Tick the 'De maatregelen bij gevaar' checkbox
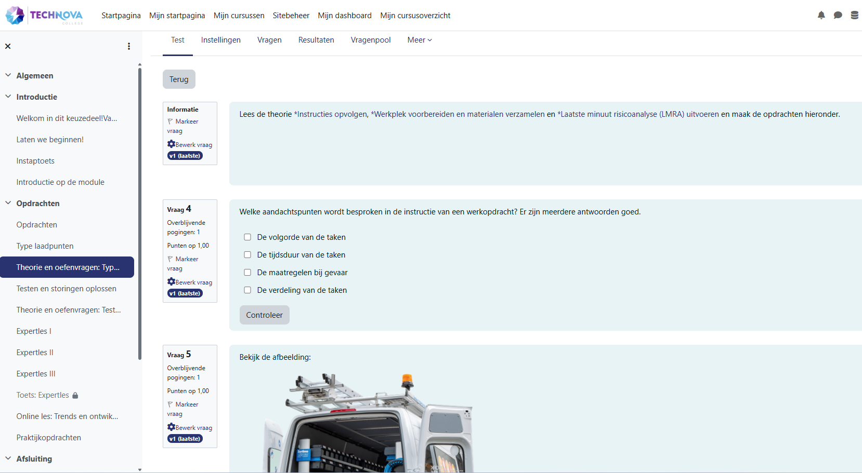Screen dimensions: 862x473 point(247,273)
